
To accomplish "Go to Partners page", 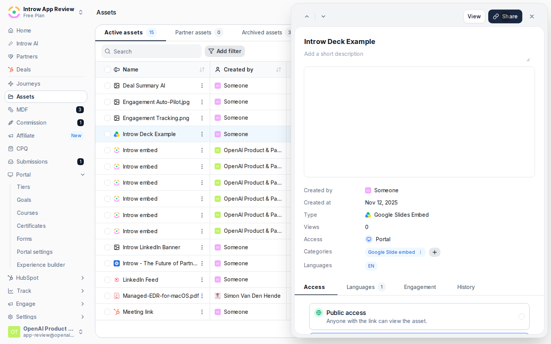I will click(x=46, y=57).
